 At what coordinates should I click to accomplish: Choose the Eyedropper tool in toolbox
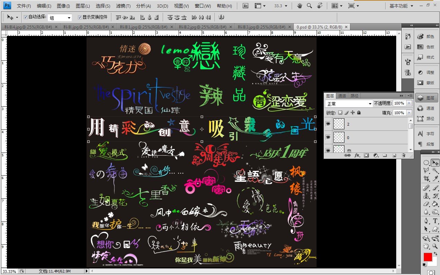click(435, 179)
